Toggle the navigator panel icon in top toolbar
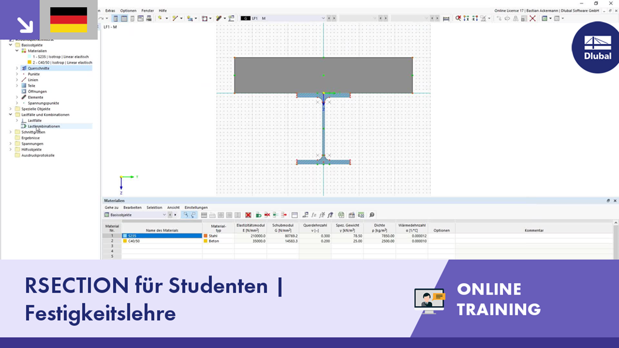The height and width of the screenshot is (348, 619). (115, 18)
